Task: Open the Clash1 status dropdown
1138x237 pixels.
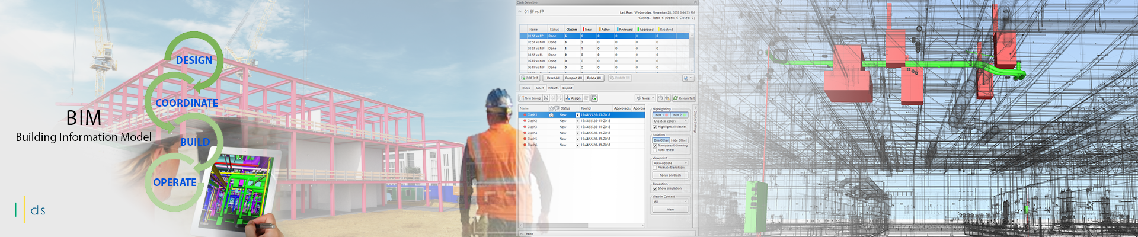Action: [577, 115]
